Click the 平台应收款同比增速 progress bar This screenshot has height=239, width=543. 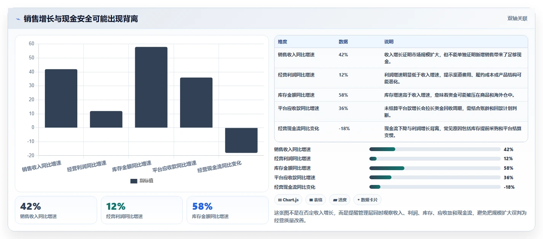coord(435,178)
